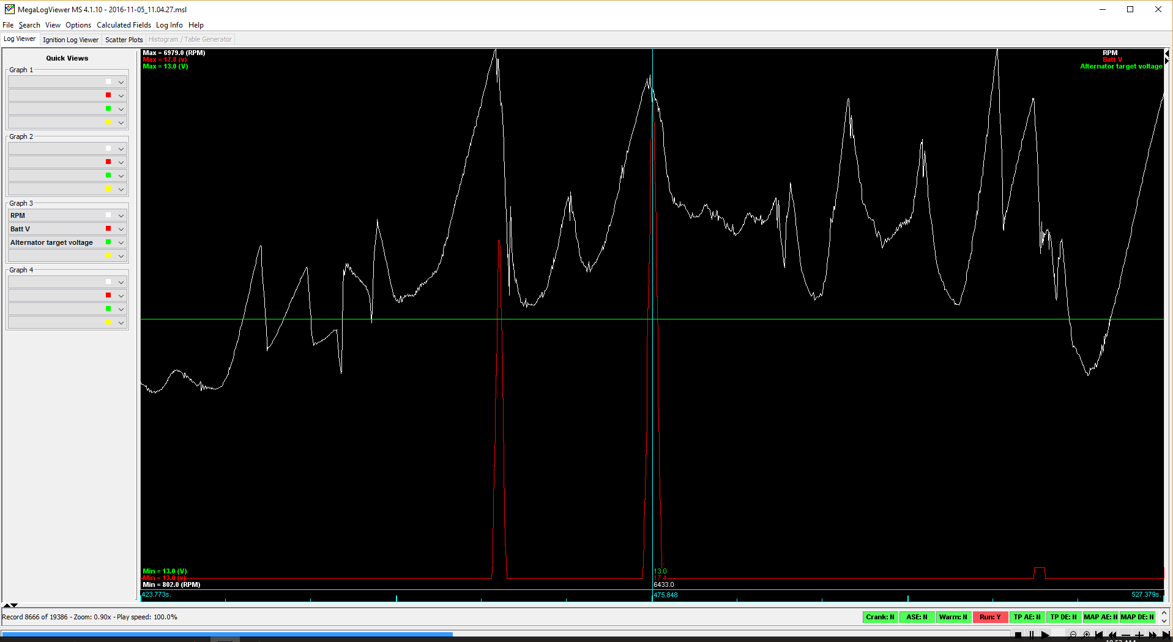Zoom out with magnifier minus icon

pos(1073,635)
